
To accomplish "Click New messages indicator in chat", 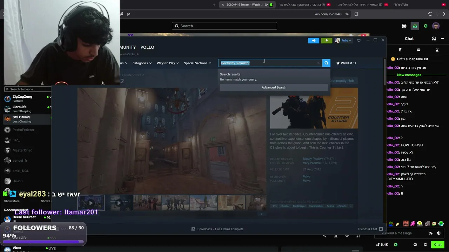I will 409,75.
